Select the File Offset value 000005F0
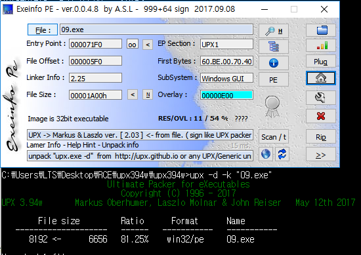 [95, 61]
